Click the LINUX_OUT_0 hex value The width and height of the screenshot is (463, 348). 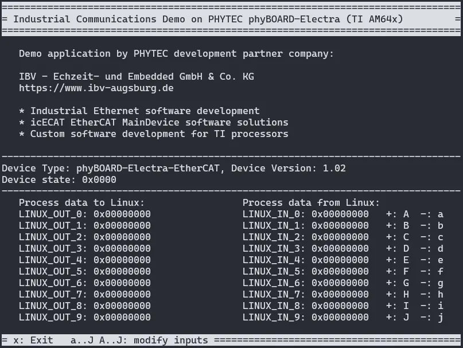122,214
